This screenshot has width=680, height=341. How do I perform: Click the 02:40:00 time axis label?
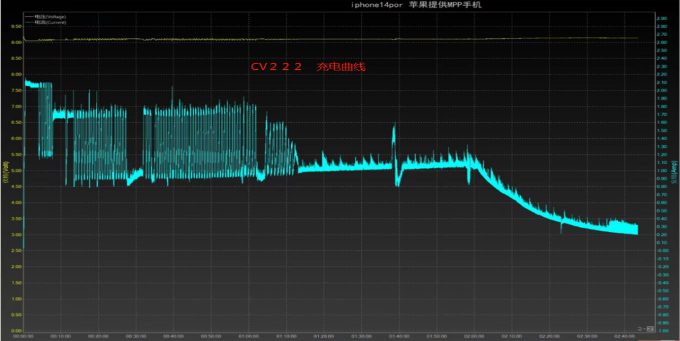(624, 337)
